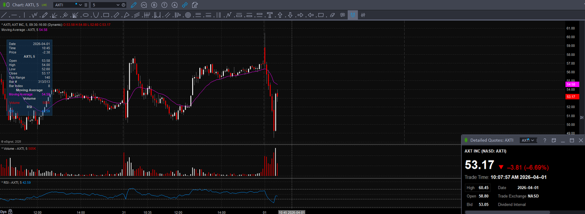Select the ellipse drawing tool
This screenshot has width=585, height=214.
click(x=86, y=15)
